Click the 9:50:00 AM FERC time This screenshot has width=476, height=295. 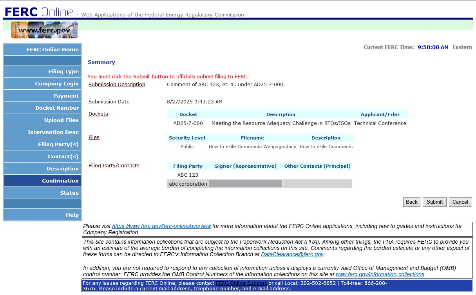(433, 47)
